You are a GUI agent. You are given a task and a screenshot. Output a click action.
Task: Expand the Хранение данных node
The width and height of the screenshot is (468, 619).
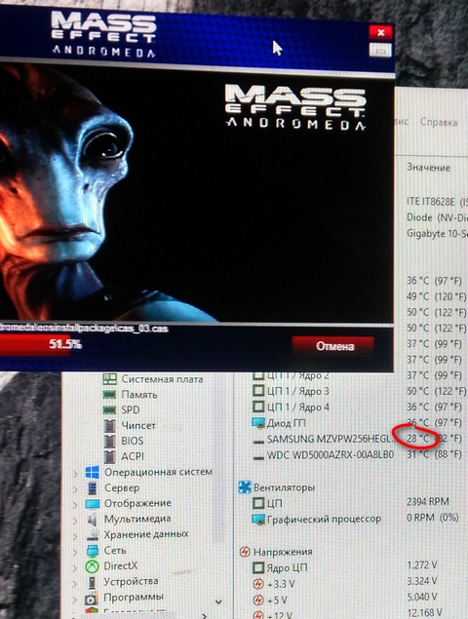click(x=75, y=535)
